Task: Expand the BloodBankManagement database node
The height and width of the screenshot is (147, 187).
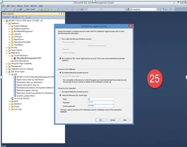Action: pyautogui.click(x=9, y=31)
